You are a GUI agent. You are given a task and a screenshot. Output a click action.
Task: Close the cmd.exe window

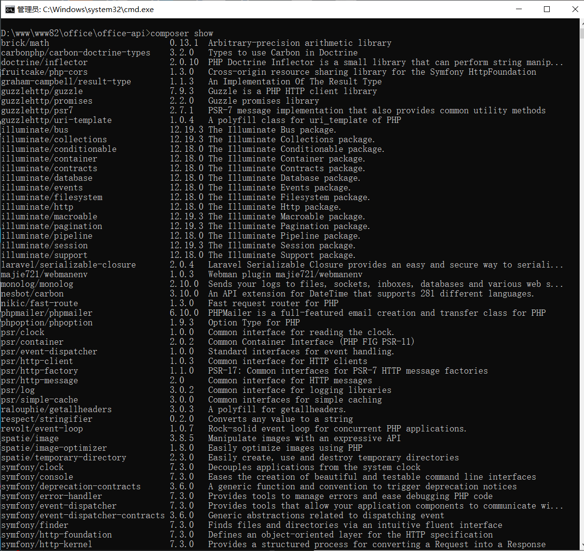(575, 9)
